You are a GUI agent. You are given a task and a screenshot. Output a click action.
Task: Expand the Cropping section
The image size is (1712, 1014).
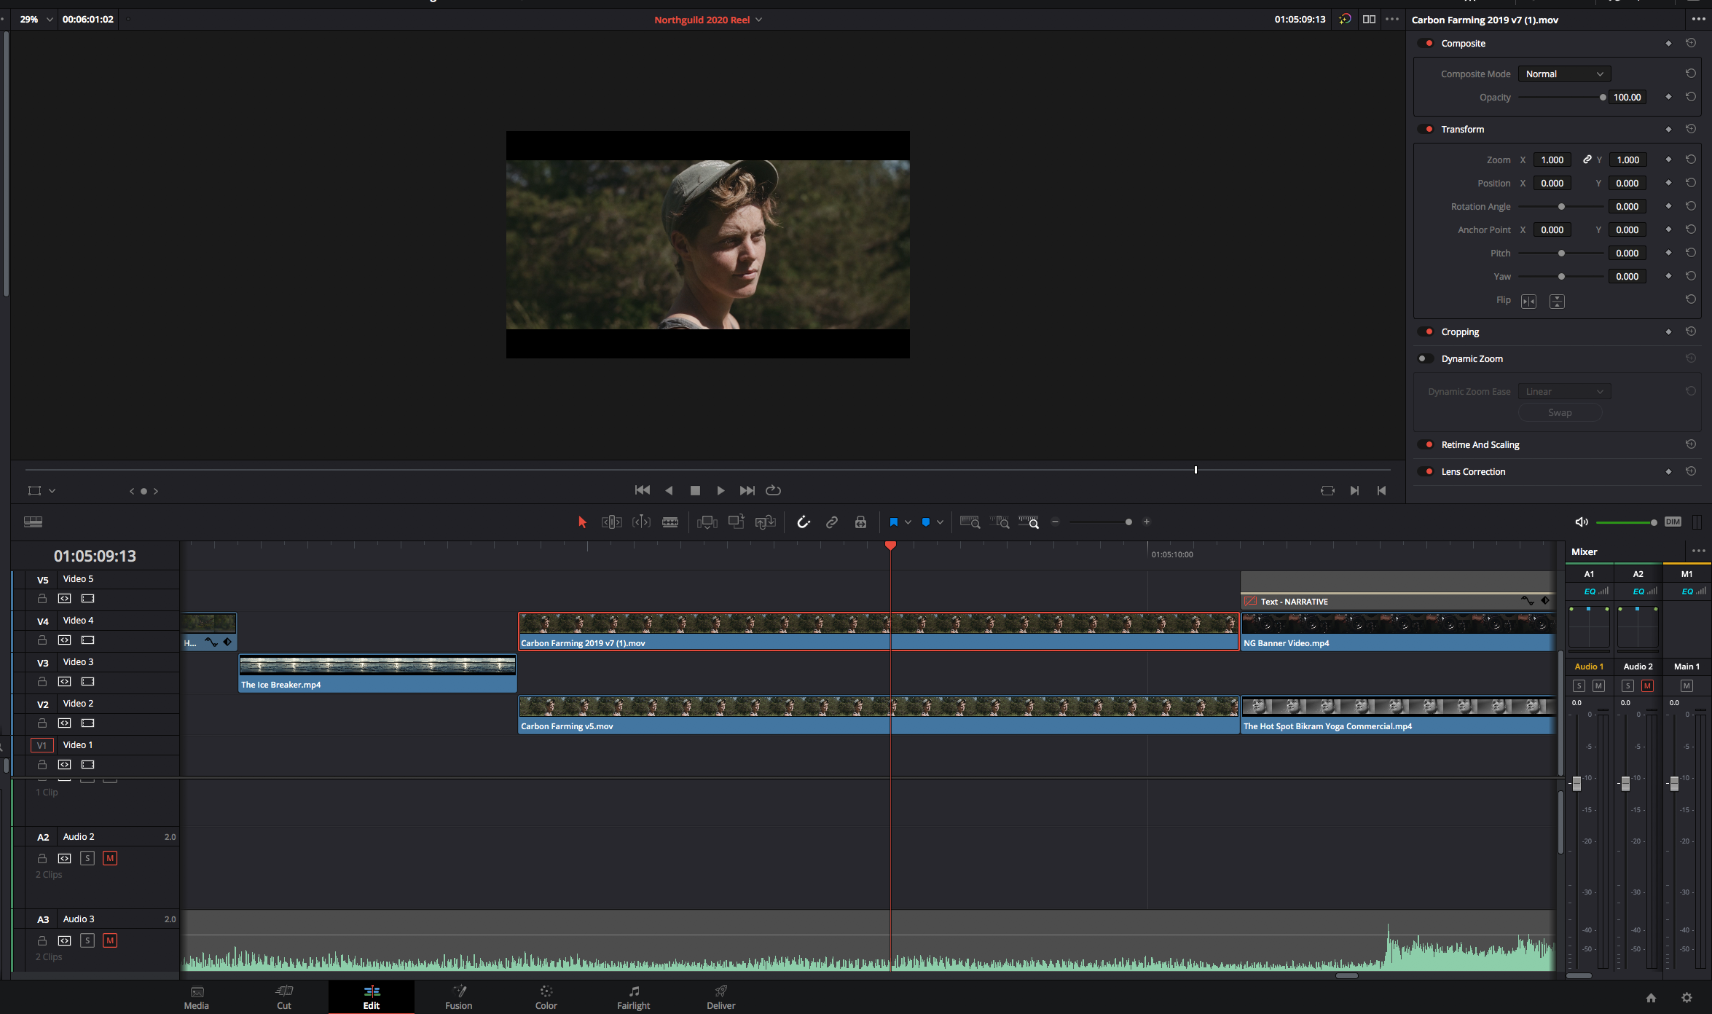pos(1460,331)
